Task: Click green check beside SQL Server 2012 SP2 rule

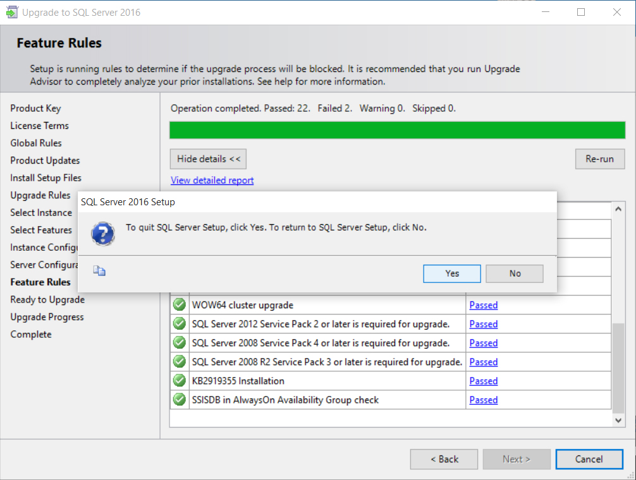Action: (180, 324)
